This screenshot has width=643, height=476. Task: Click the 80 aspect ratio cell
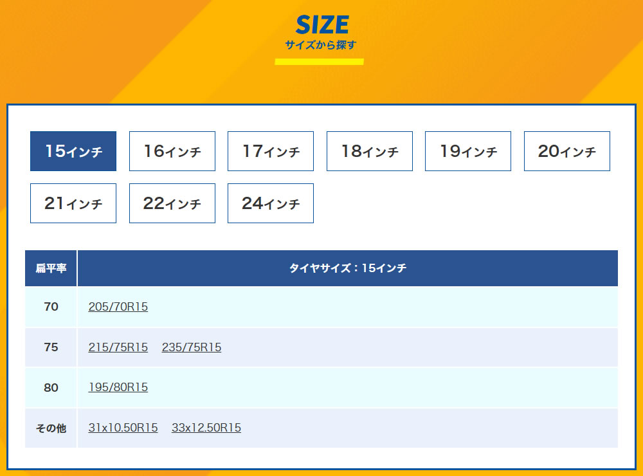(x=51, y=387)
